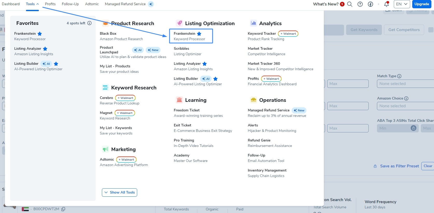
Task: Unfavorite Frankenstein star in Listing Optimization
Action: [x=199, y=34]
